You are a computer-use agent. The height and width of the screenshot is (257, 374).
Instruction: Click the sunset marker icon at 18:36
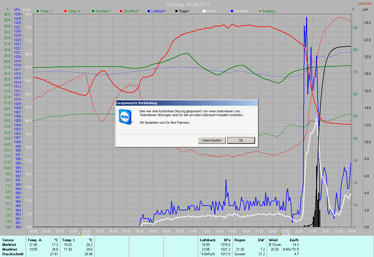tap(280, 234)
